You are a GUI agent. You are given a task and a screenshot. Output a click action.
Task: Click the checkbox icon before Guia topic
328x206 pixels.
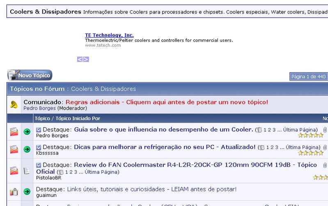tap(39, 130)
